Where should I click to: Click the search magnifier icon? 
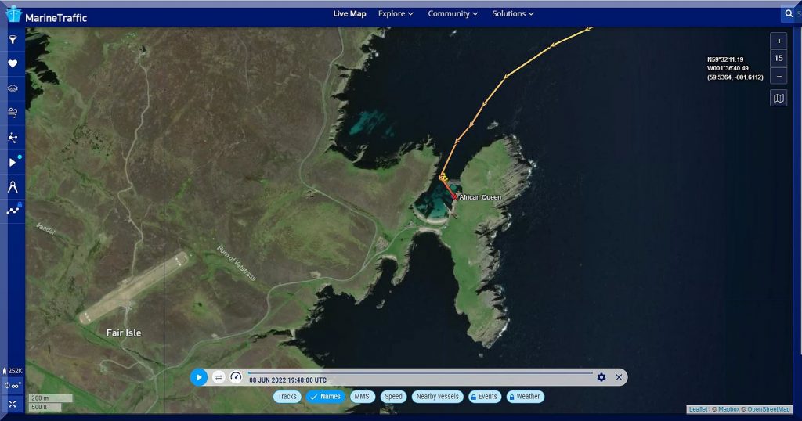coord(788,14)
